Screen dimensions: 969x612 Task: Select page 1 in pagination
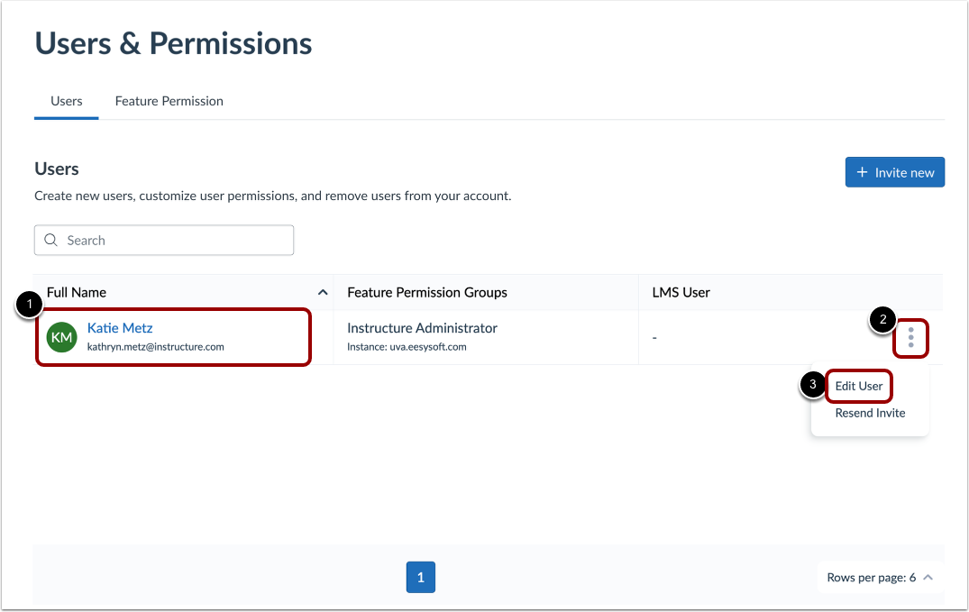click(x=420, y=577)
